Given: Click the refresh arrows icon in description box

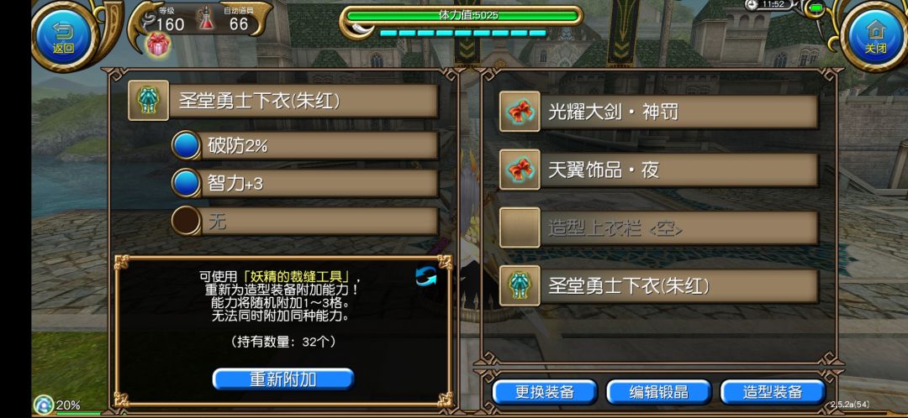Looking at the screenshot, I should (426, 278).
